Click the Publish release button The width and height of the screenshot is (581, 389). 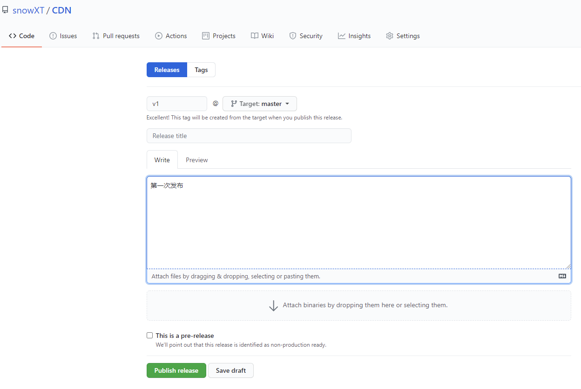[x=176, y=370]
